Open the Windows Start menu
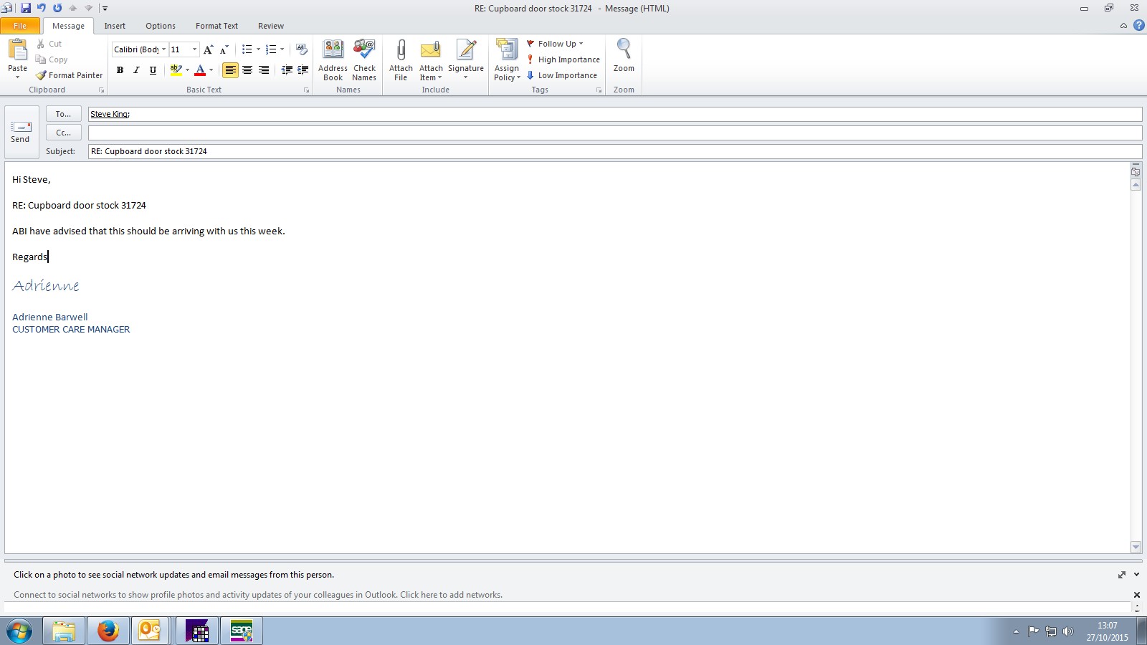The height and width of the screenshot is (645, 1147). coord(19,631)
